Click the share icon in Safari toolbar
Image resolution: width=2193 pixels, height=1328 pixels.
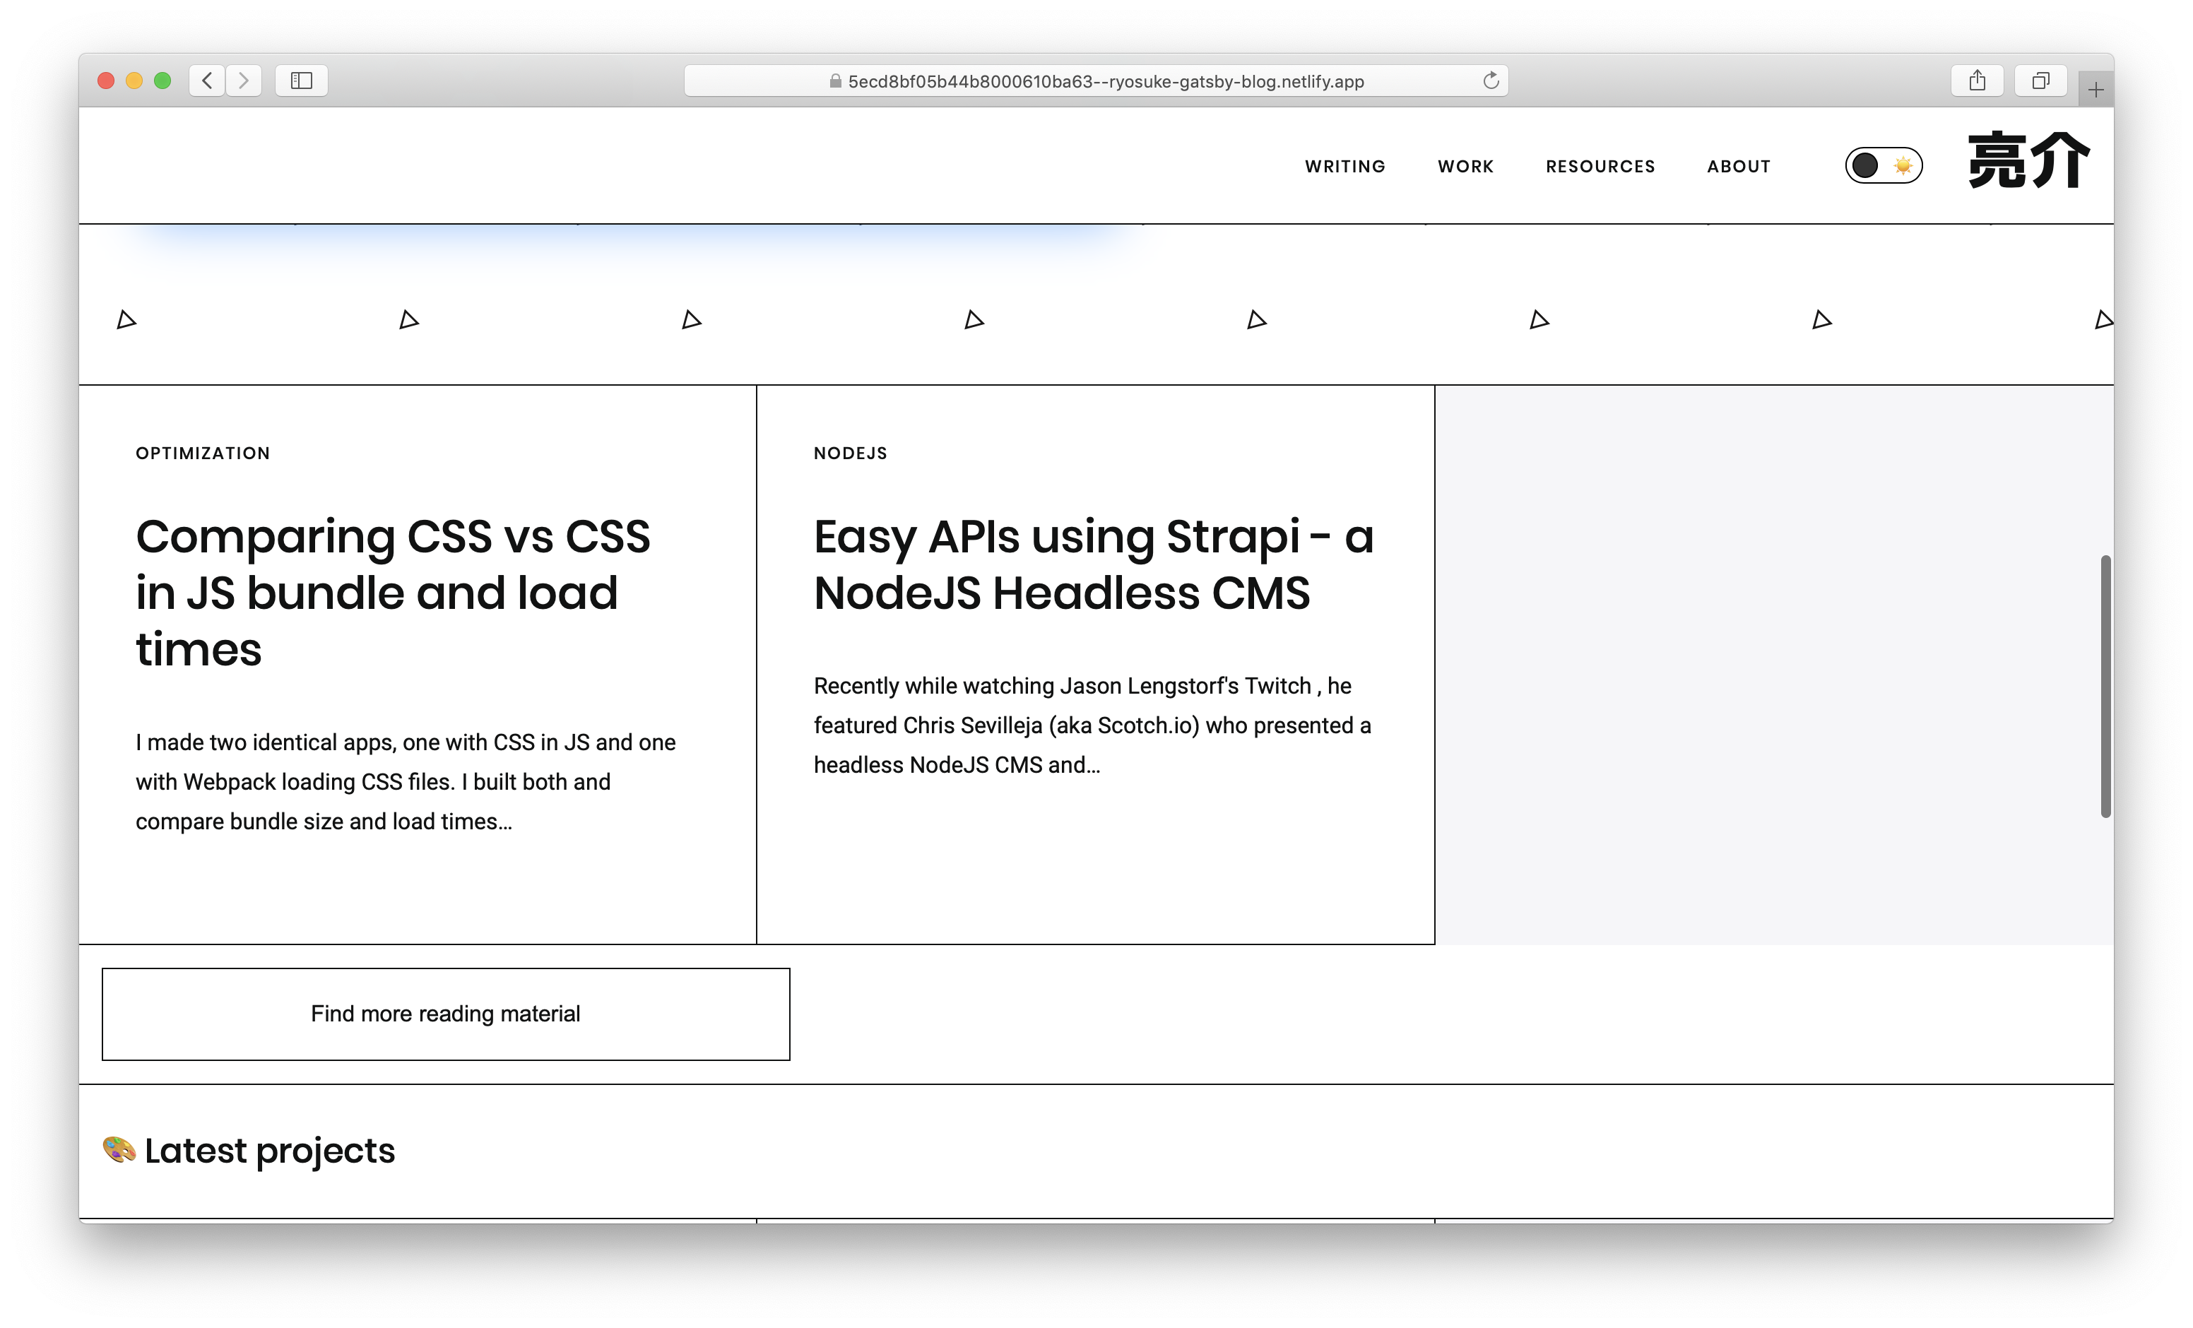point(1978,80)
